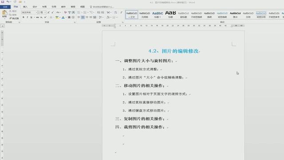Switch to the Home tab
The width and height of the screenshot is (284, 160).
click(16, 7)
